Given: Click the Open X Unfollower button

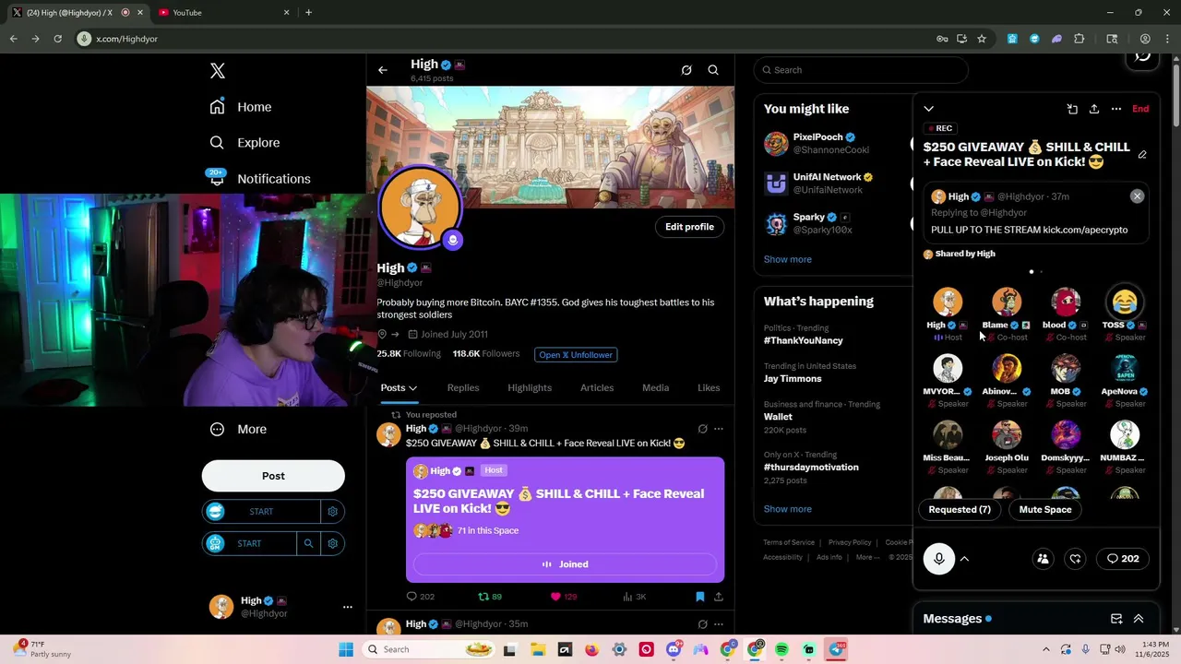Looking at the screenshot, I should coord(575,354).
